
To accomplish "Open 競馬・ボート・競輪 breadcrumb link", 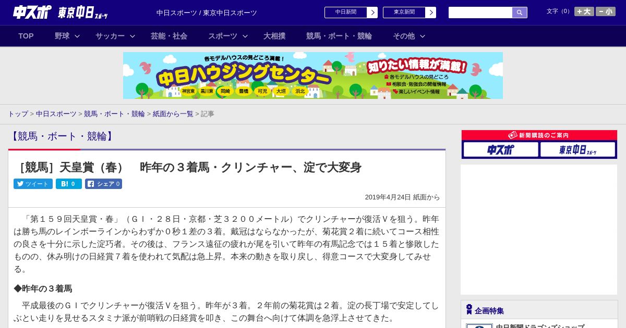I will tap(114, 114).
